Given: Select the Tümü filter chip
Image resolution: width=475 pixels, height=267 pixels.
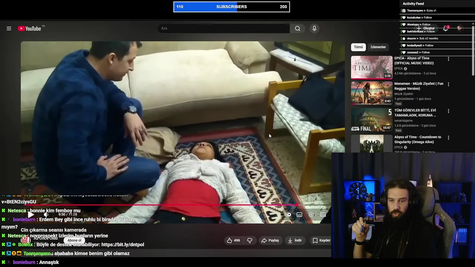Looking at the screenshot, I should [x=358, y=47].
